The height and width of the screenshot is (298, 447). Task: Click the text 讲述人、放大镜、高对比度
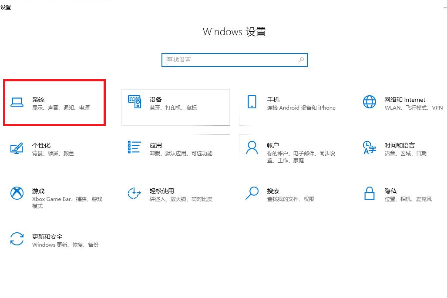(181, 199)
